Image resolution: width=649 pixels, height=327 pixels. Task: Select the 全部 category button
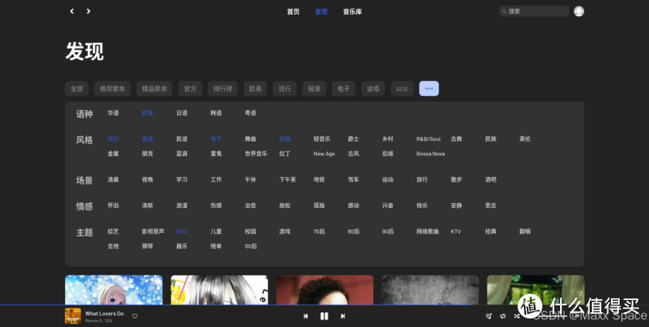tap(76, 89)
